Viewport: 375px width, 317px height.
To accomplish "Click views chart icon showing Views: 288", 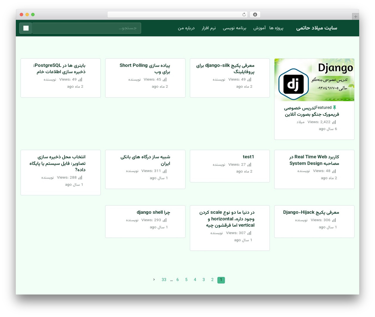I will point(80,178).
